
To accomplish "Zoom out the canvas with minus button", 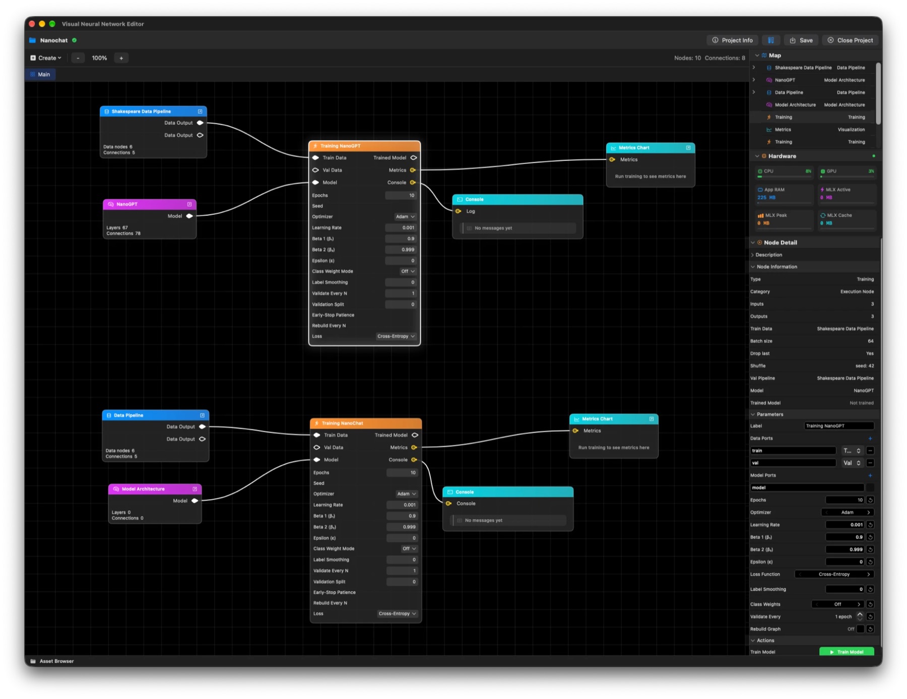I will pos(78,58).
